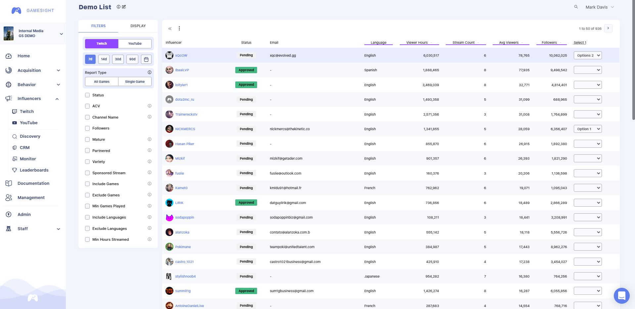This screenshot has height=309, width=635.
Task: Click the Approved status badge for LIRIK
Action: [246, 203]
